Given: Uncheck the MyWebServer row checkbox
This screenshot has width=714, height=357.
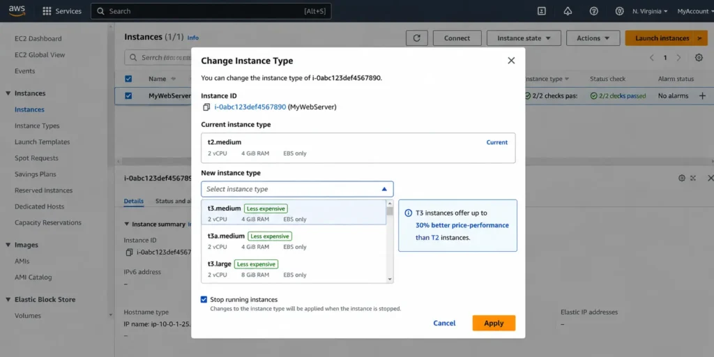Looking at the screenshot, I should click(128, 96).
